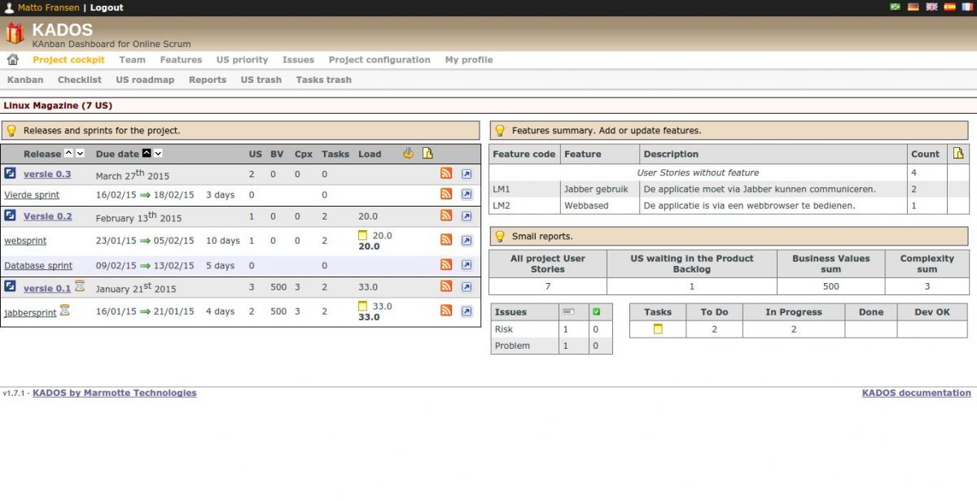
Task: Sort Release column ascending with up arrow
Action: [69, 153]
